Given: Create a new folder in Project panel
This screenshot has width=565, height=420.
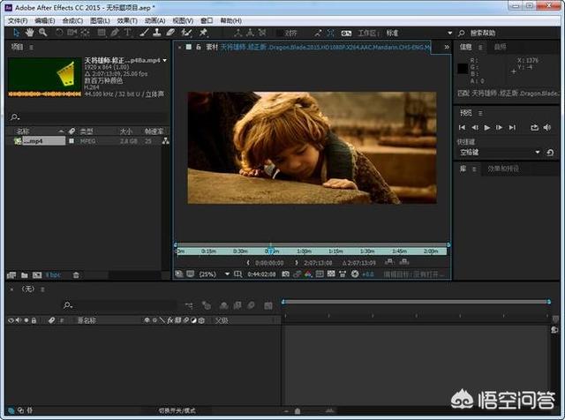Looking at the screenshot, I should (x=24, y=274).
